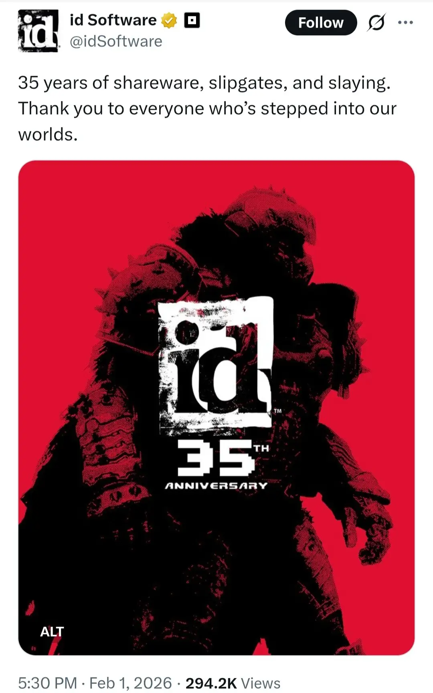Follow the id Software account
433x693 pixels.
(x=321, y=23)
